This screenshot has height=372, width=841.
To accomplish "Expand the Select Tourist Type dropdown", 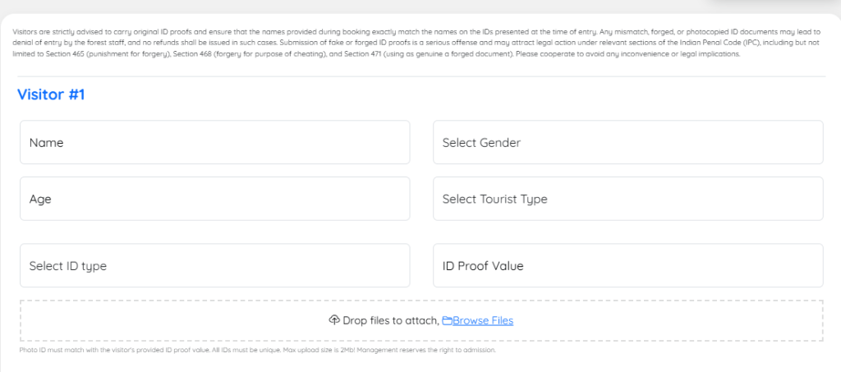I will (x=627, y=199).
